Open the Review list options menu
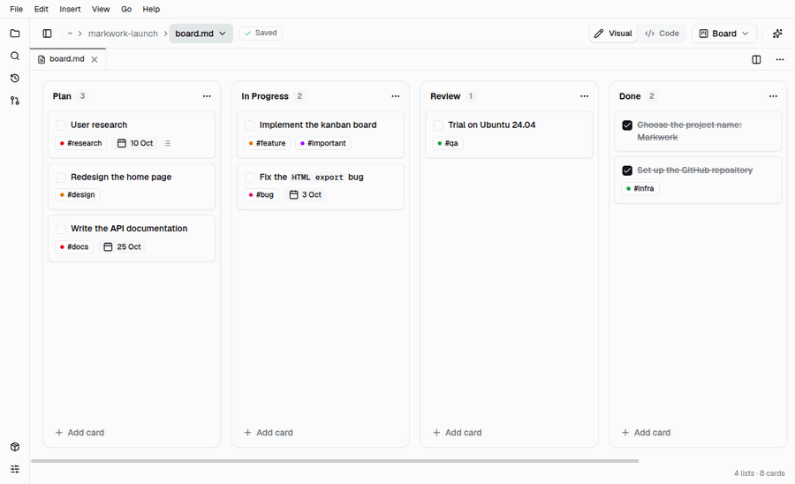 coord(584,96)
